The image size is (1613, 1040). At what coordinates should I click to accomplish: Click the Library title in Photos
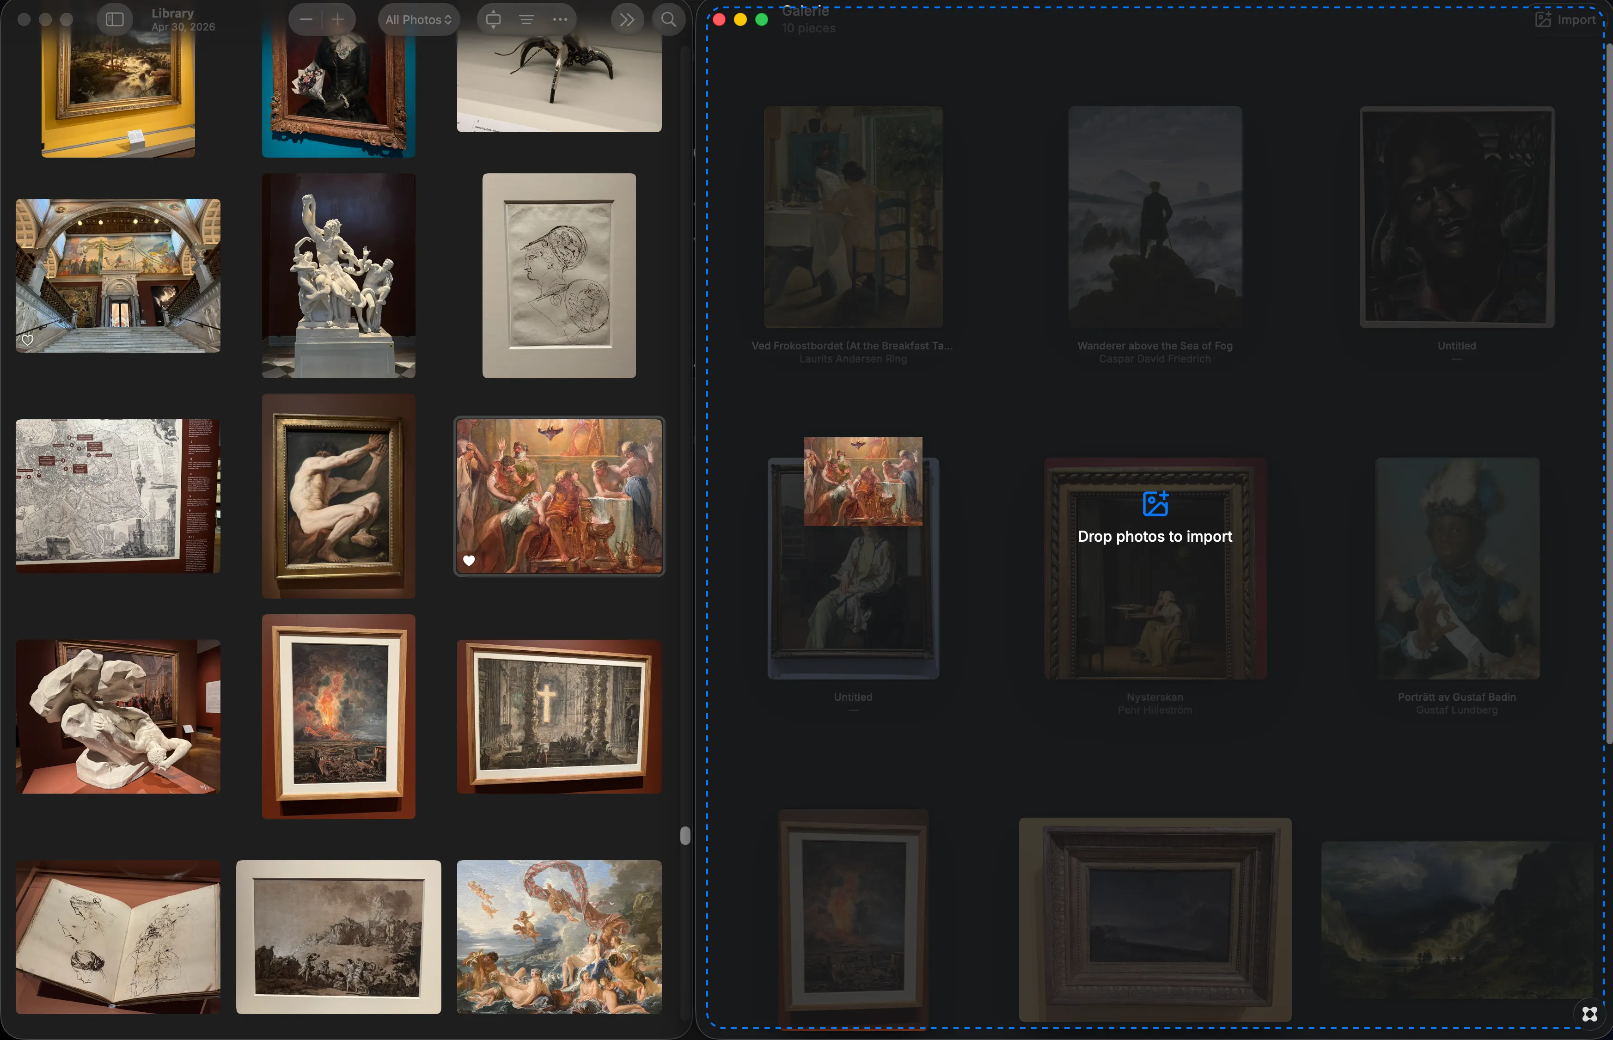click(x=172, y=13)
